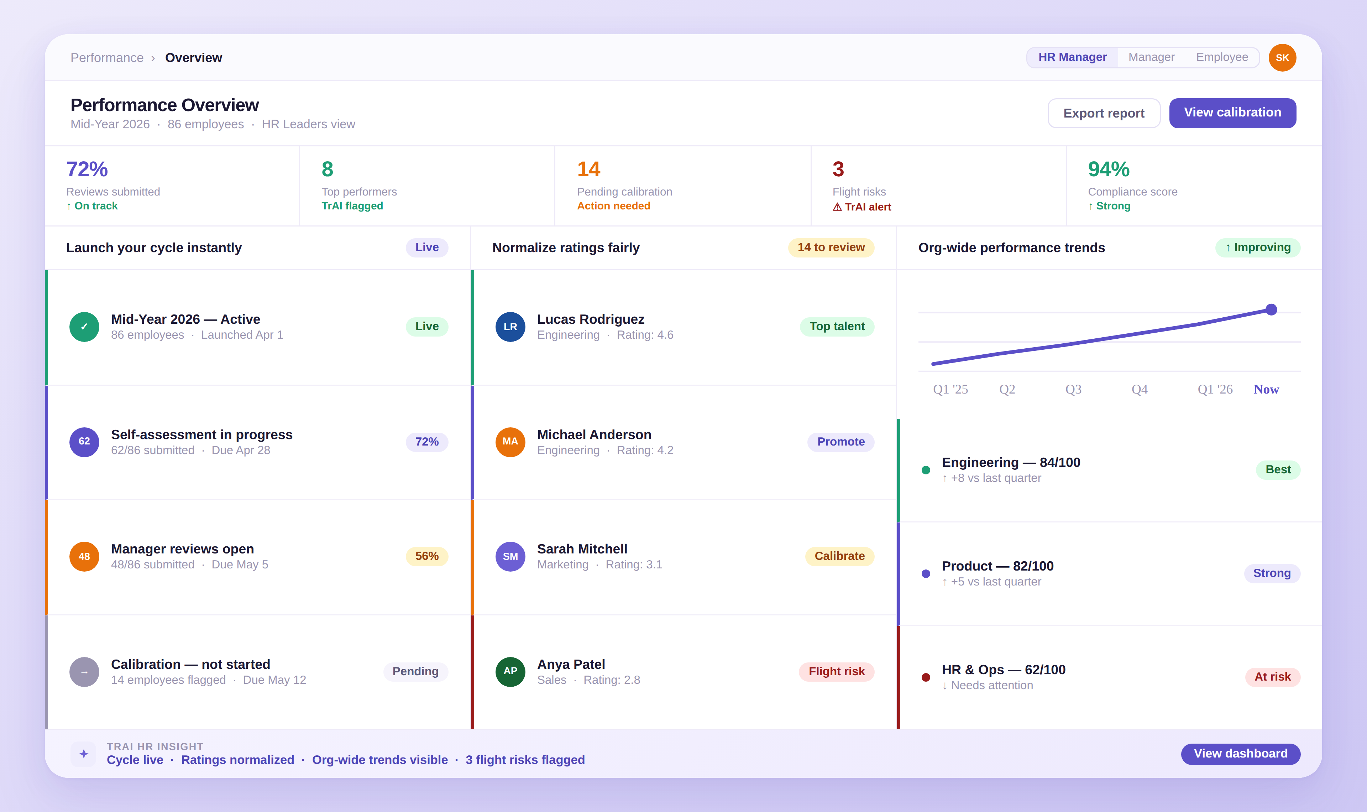Image resolution: width=1367 pixels, height=812 pixels.
Task: Go to Performance breadcrumb
Action: point(107,58)
